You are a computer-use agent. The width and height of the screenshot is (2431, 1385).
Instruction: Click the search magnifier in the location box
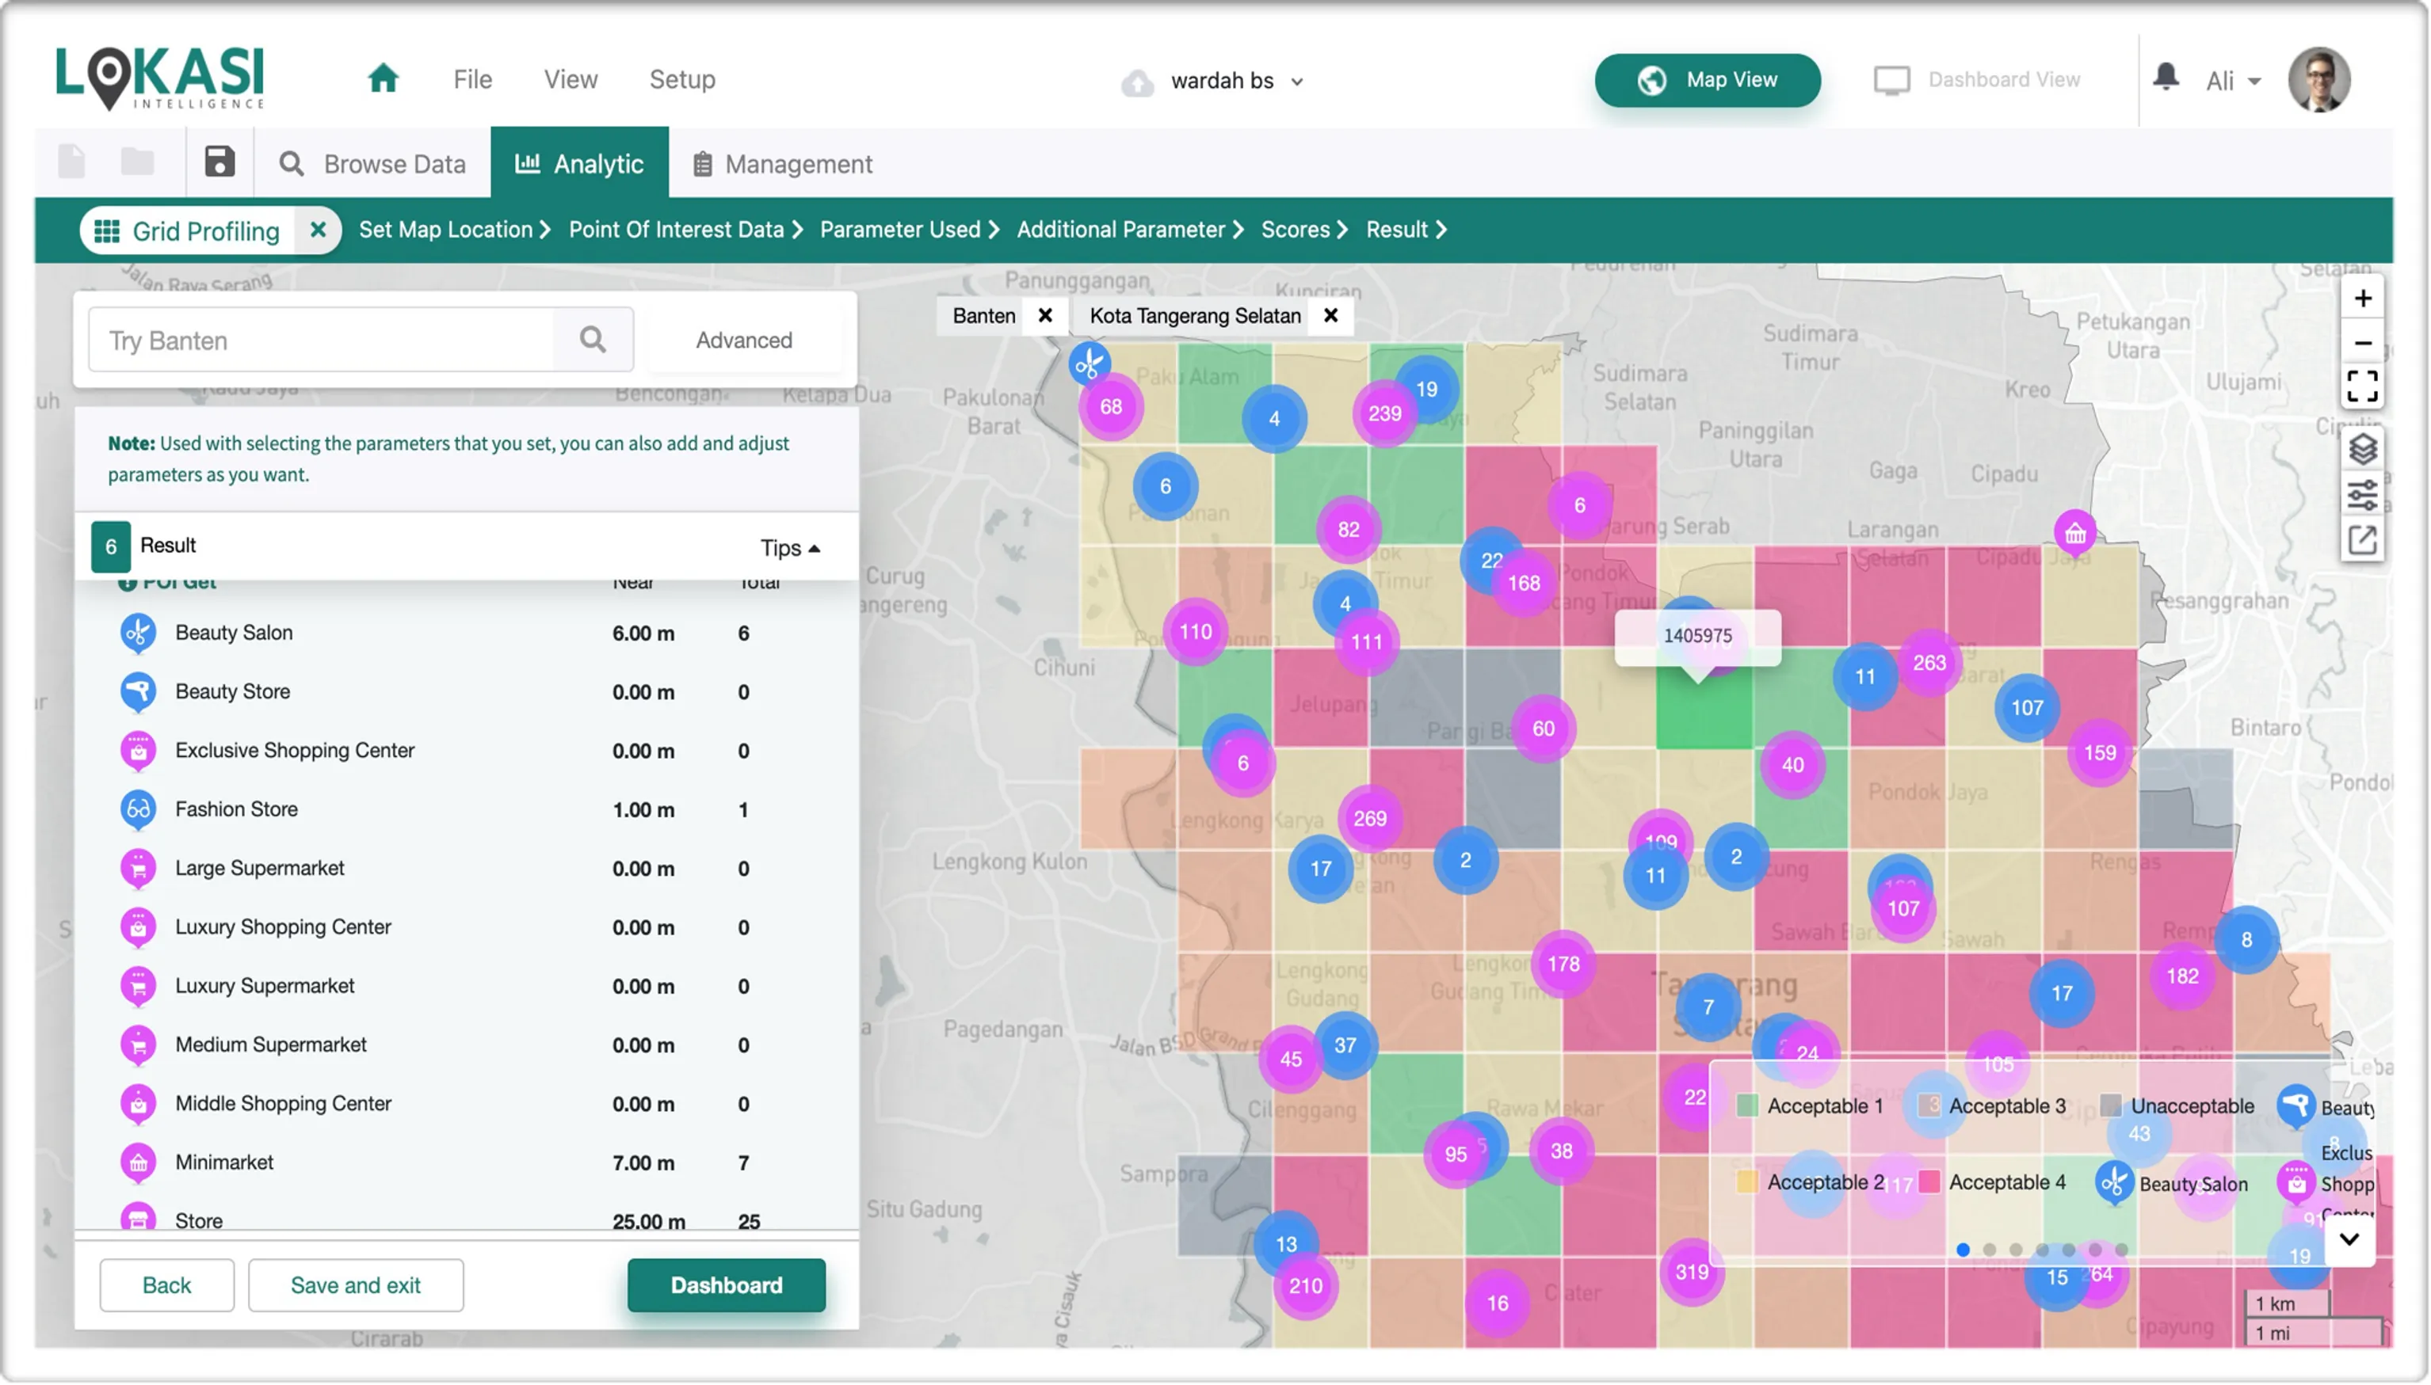592,340
